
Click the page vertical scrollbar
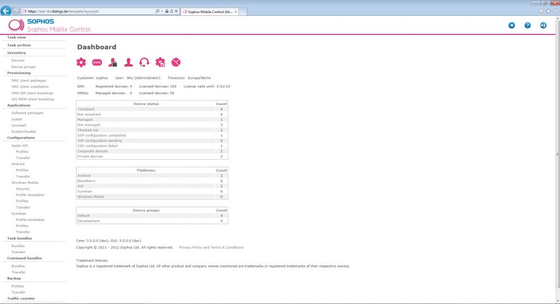click(557, 154)
